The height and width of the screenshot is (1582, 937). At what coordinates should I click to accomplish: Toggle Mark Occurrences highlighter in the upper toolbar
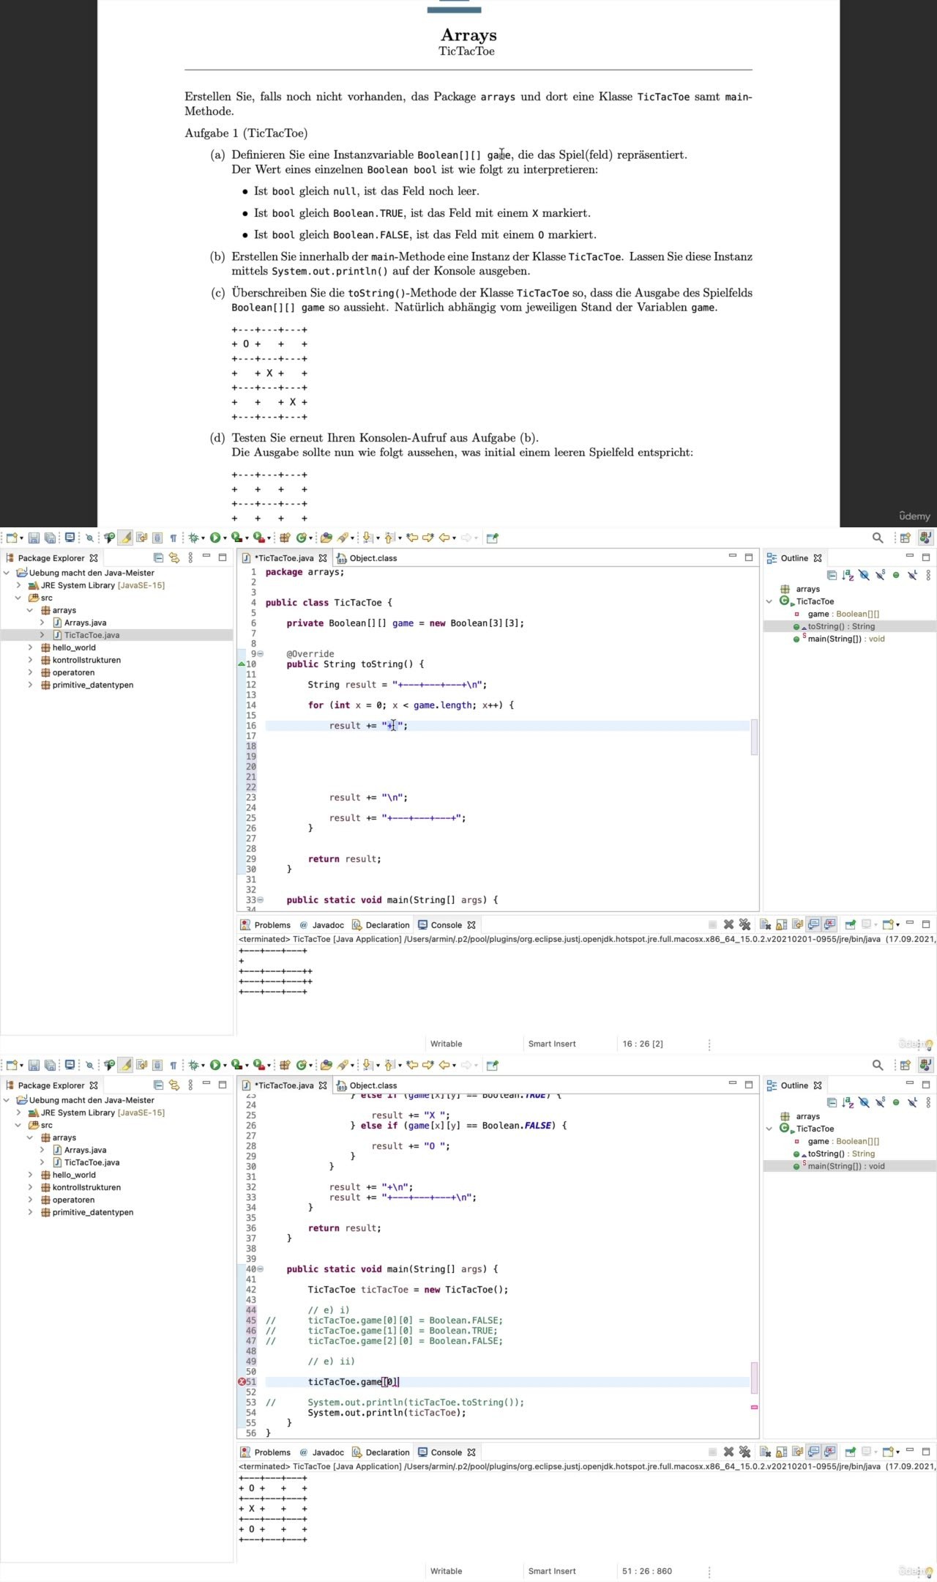(x=125, y=538)
